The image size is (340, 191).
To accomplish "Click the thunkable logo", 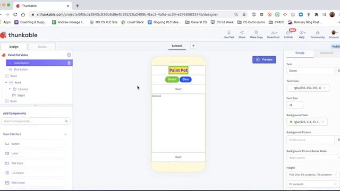I will 19,35.
